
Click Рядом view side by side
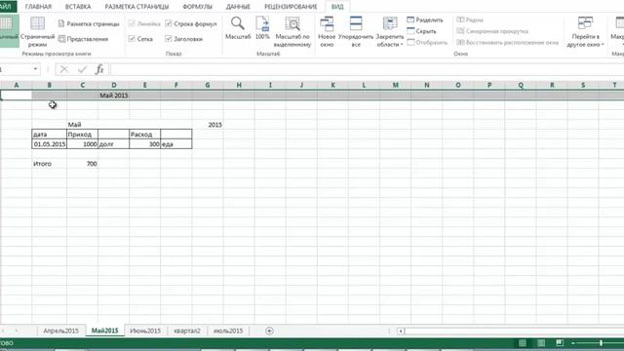point(470,19)
